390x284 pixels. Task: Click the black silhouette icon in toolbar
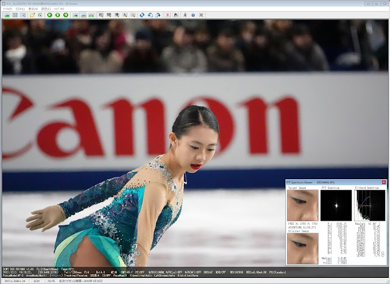(175, 15)
